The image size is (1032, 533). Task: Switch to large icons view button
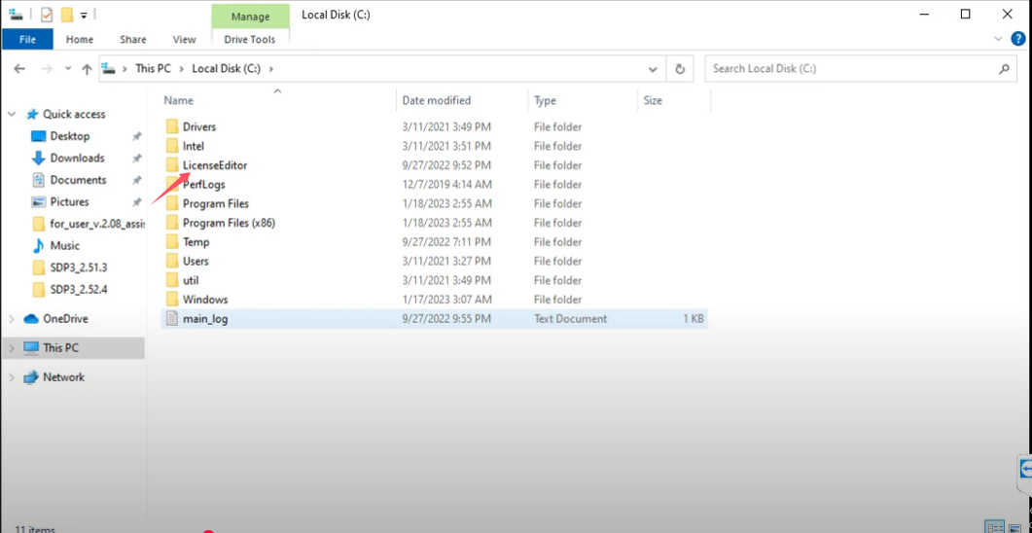pos(1015,528)
